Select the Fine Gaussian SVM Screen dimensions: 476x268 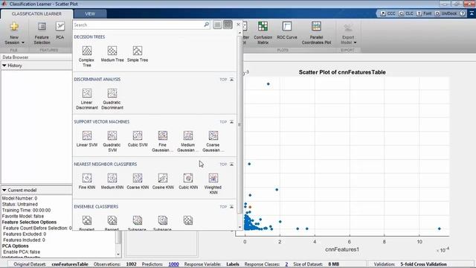[163, 141]
